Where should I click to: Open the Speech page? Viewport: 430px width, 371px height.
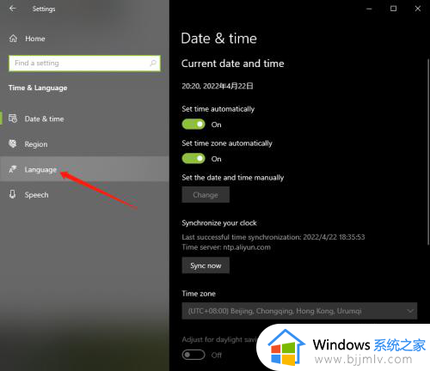pyautogui.click(x=84, y=195)
